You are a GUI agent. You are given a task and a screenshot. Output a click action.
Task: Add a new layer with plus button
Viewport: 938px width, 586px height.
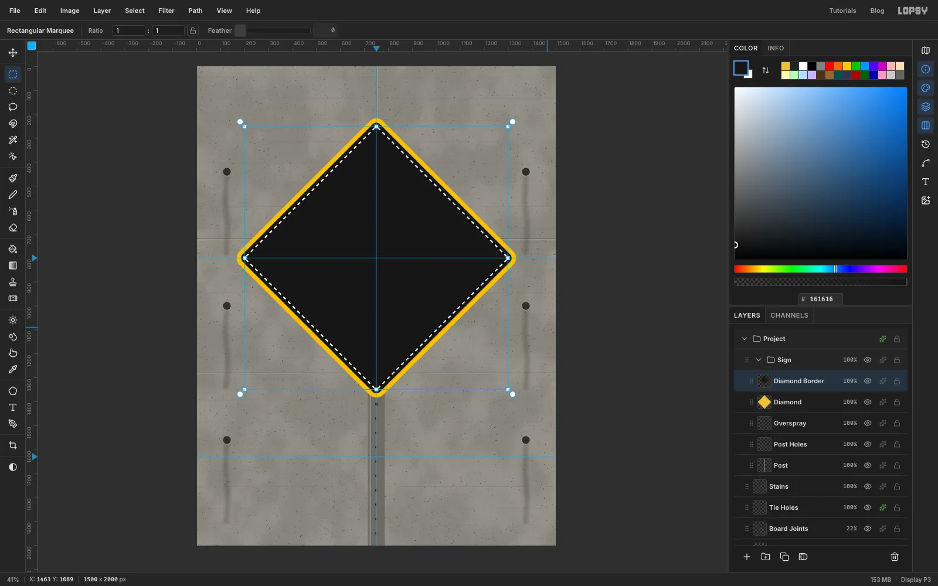(x=747, y=557)
